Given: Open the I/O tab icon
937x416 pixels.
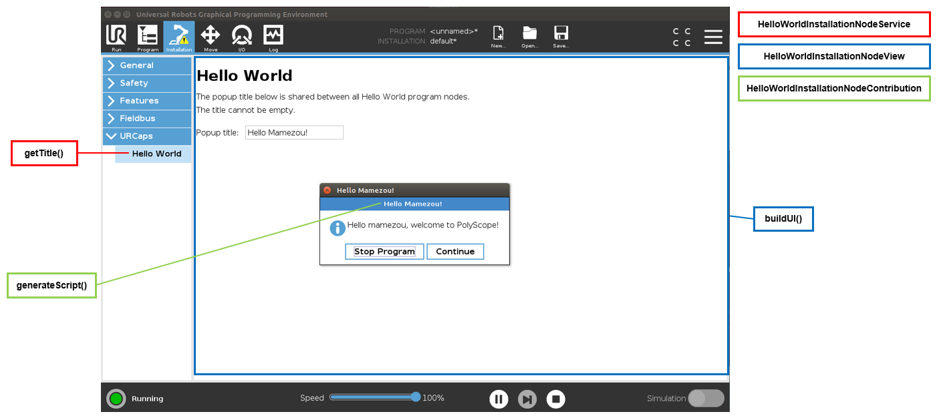Looking at the screenshot, I should click(x=242, y=37).
